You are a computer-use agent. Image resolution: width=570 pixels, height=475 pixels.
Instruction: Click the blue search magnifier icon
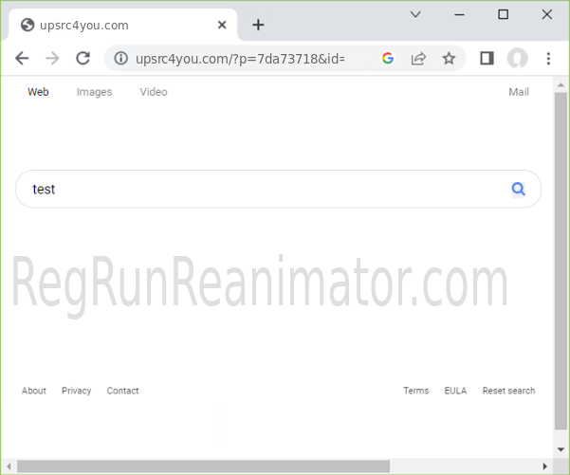[518, 189]
